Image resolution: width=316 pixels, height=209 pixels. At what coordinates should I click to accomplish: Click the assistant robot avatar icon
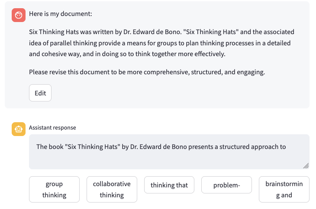tap(18, 129)
